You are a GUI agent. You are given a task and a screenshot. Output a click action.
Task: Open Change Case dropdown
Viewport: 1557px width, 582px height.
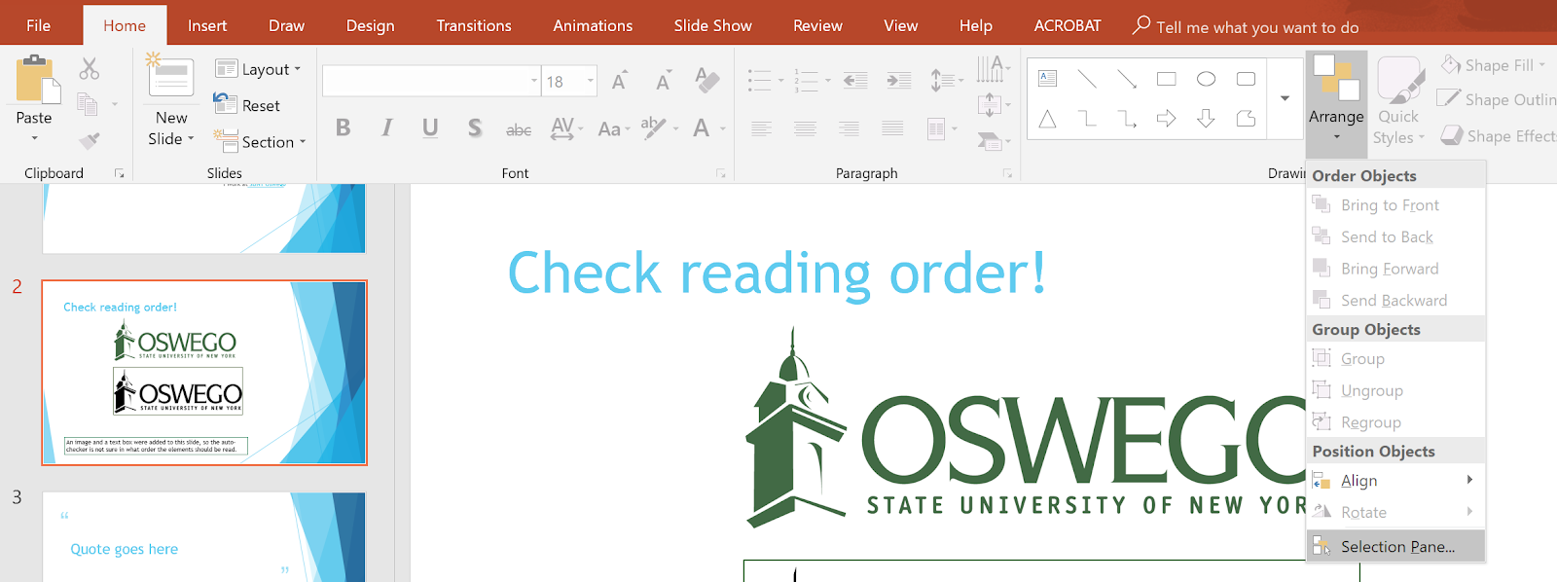click(614, 128)
